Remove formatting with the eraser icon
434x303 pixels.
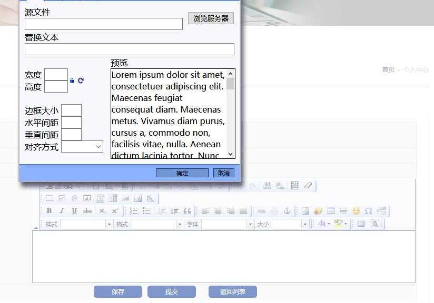tap(308, 186)
